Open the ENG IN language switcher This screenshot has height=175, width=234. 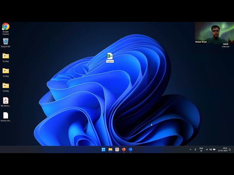click(201, 149)
